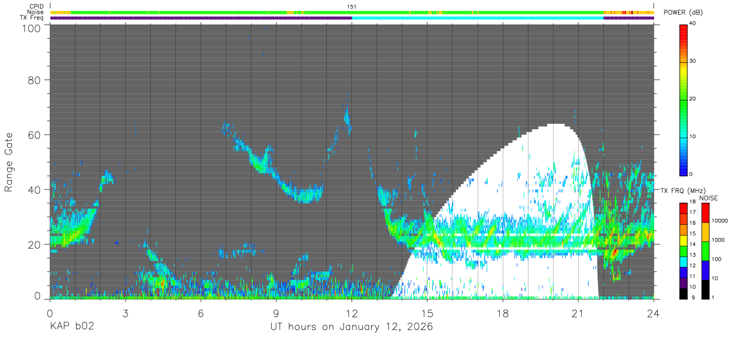Click the red swatch atop the NOISE legend
The image size is (735, 339).
point(706,212)
